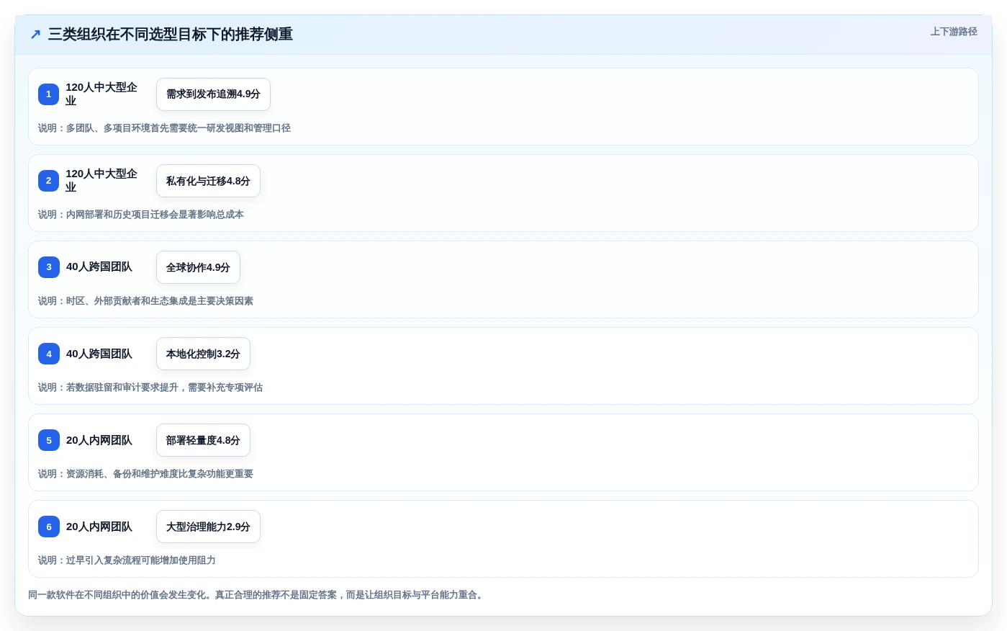
Task: Select 40人跨国团队 label in row 3
Action: coord(99,267)
